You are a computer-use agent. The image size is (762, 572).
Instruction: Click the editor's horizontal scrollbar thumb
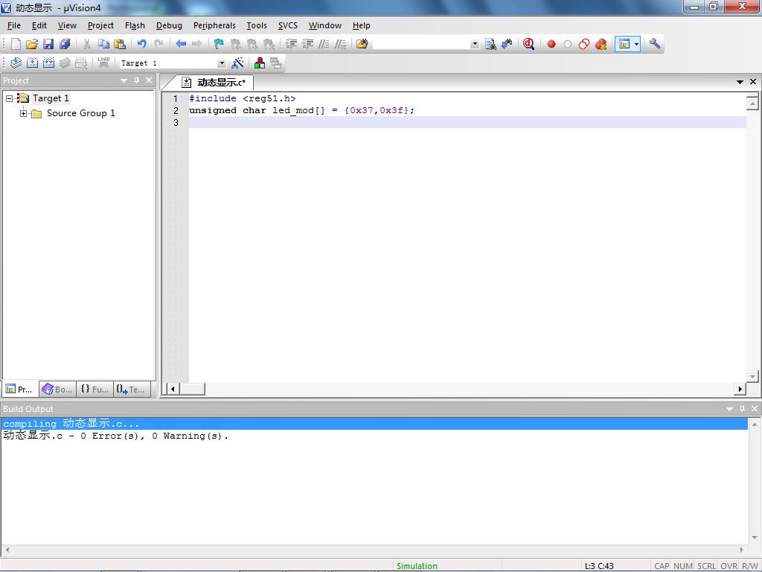pyautogui.click(x=192, y=389)
